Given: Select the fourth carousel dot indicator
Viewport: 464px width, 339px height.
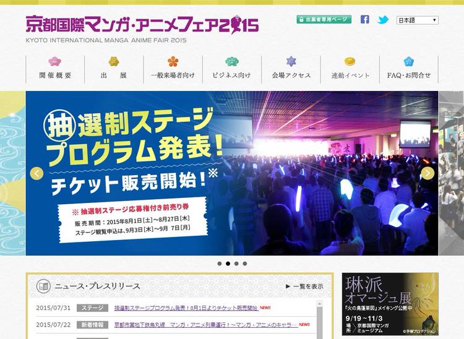Looking at the screenshot, I should pyautogui.click(x=245, y=264).
